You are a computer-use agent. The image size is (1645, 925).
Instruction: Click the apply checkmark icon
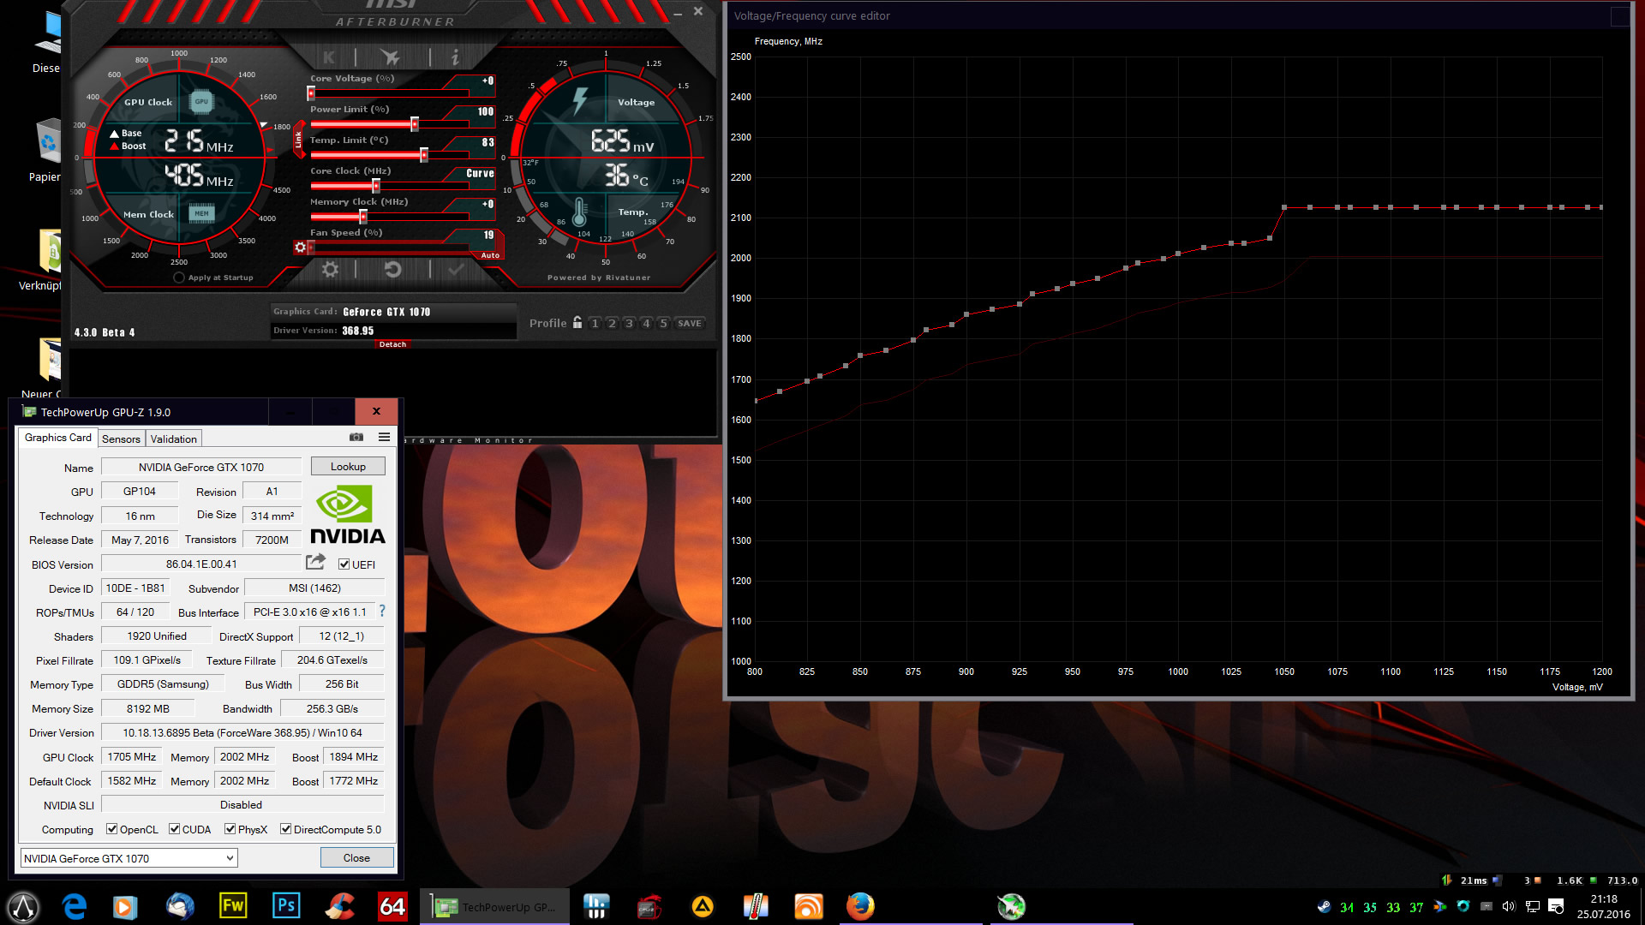(456, 270)
